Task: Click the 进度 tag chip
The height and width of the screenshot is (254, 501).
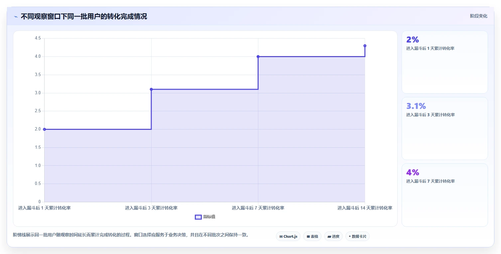Action: 333,236
